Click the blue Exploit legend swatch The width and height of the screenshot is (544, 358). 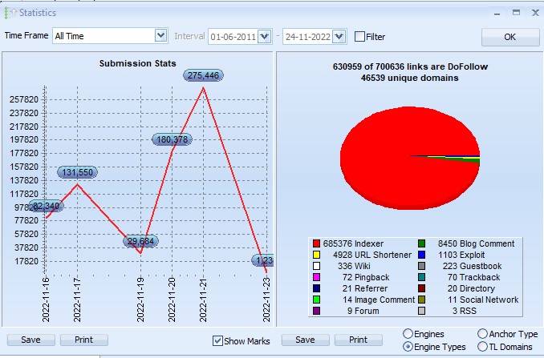tap(421, 255)
